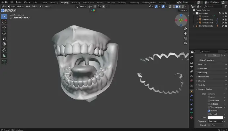This screenshot has width=228, height=131.
Task: Hide Cylinder.001 with its eye icon
Action: tap(223, 20)
